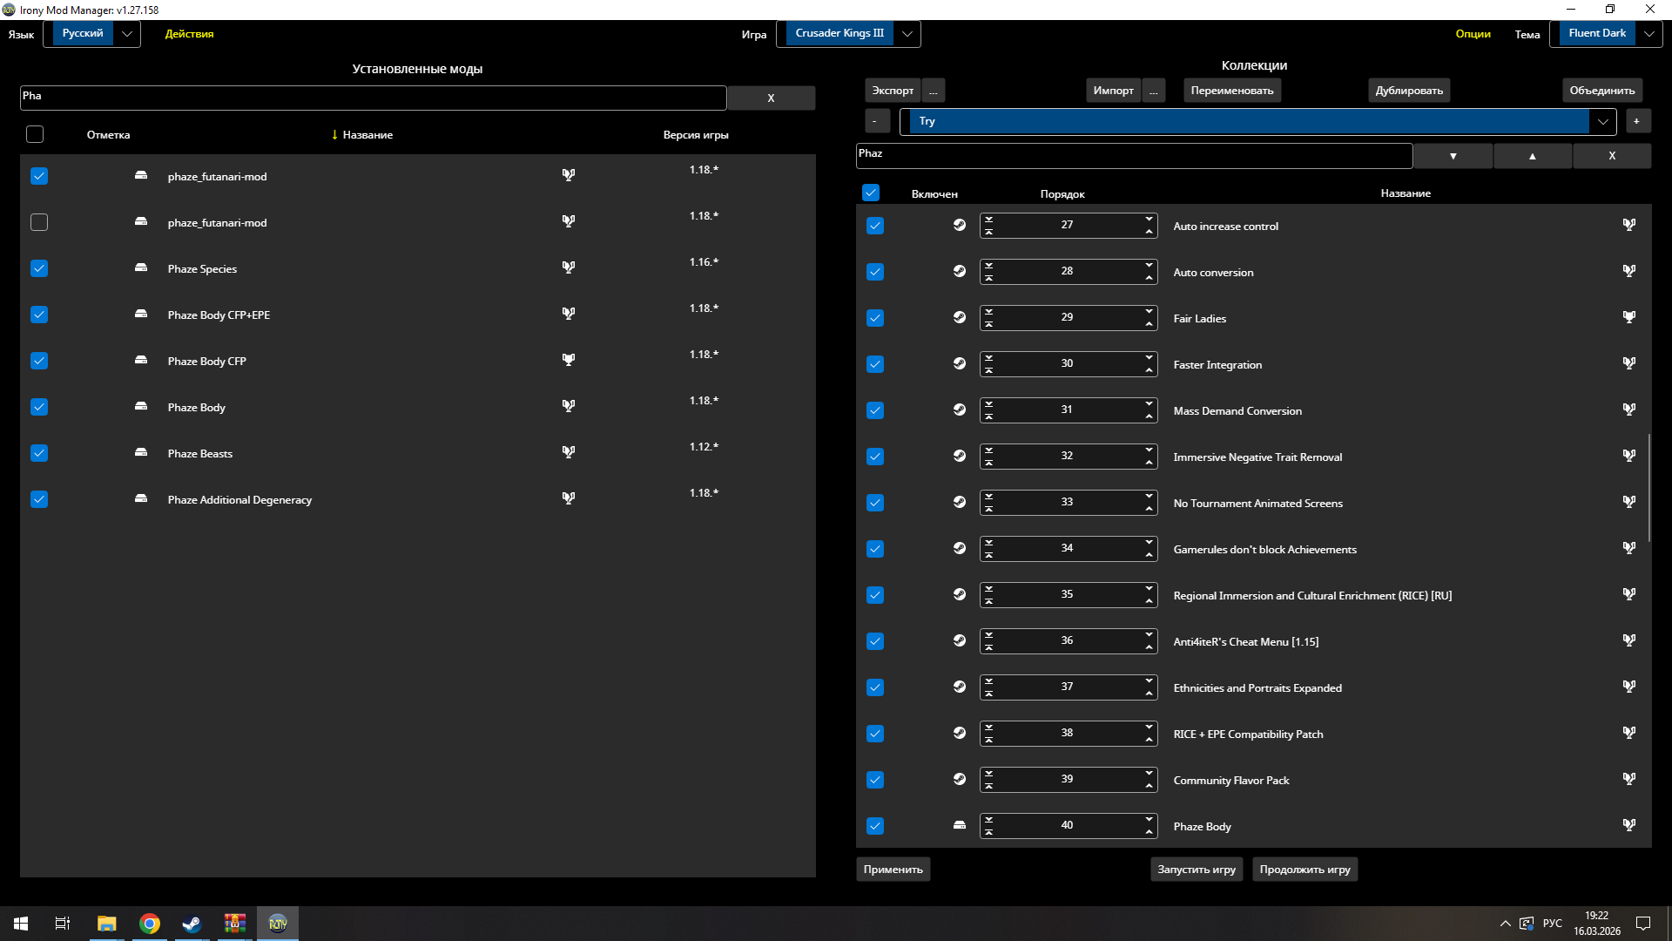Open Steam from the Windows taskbar
Image resolution: width=1672 pixels, height=941 pixels.
click(x=192, y=924)
